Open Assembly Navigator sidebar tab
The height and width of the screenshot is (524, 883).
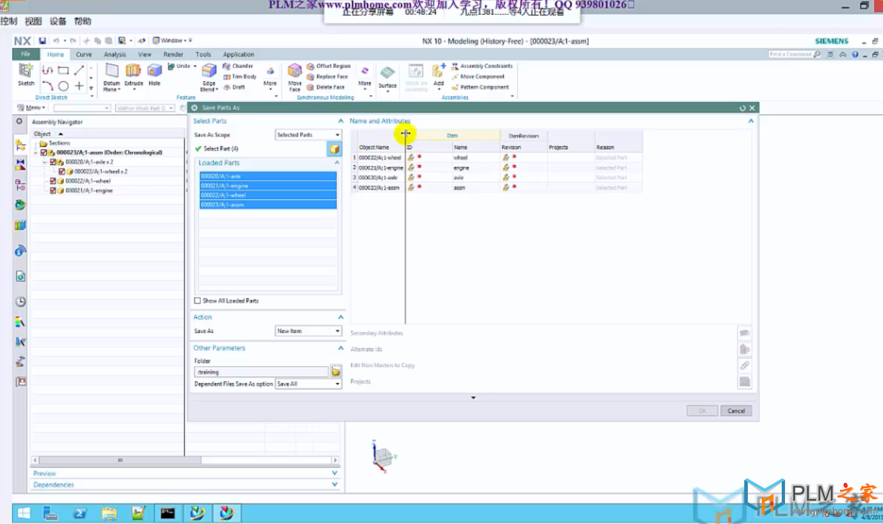[20, 145]
